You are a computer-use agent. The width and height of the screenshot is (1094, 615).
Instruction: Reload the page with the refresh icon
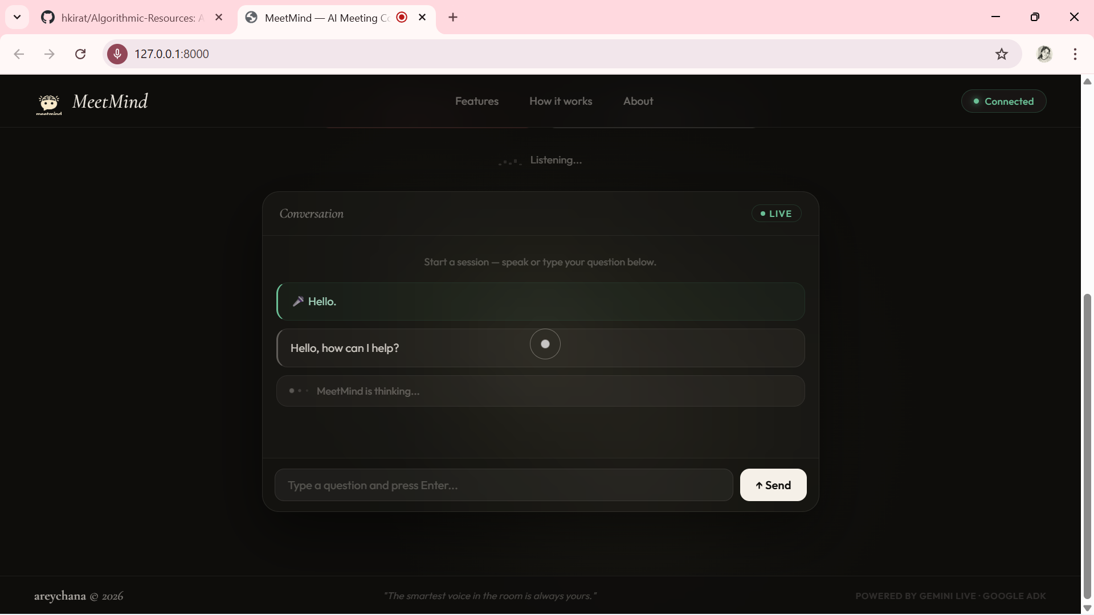point(80,54)
